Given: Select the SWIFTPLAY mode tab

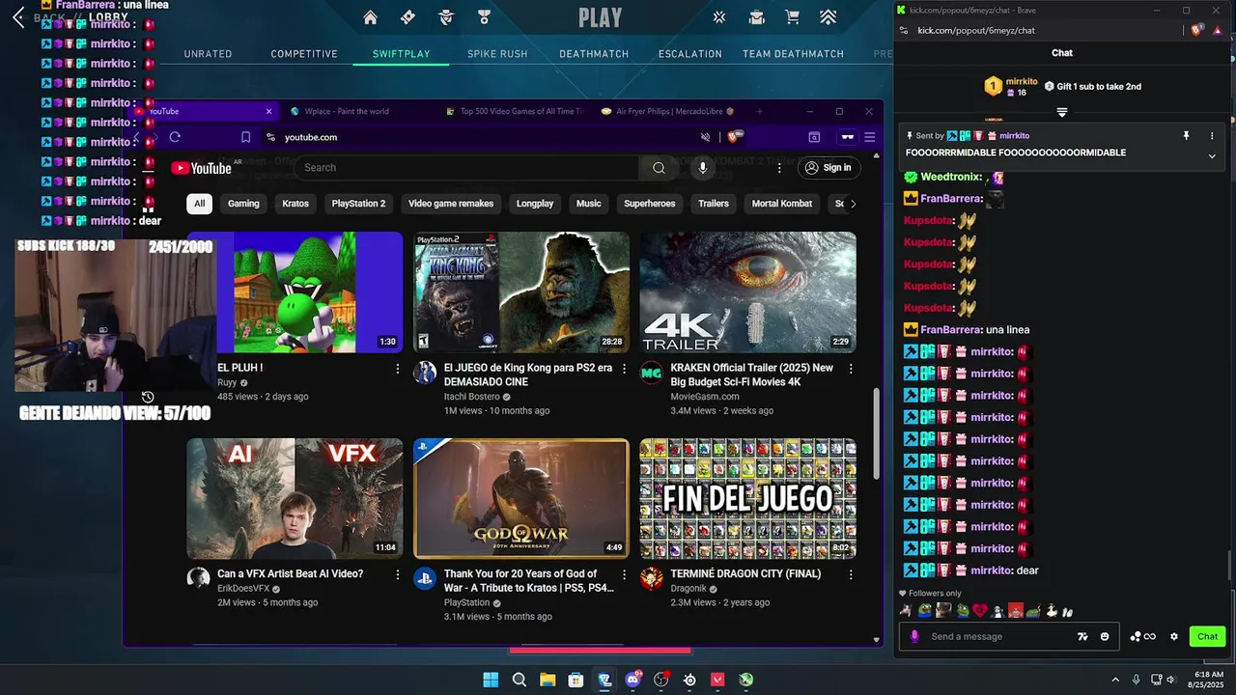Looking at the screenshot, I should [402, 54].
